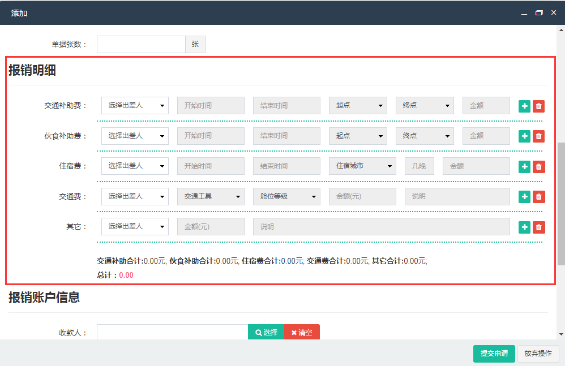Click the 单据张数 input field

pos(141,44)
